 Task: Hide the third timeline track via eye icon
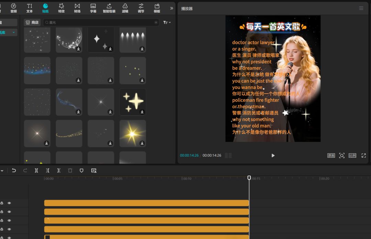click(9, 220)
